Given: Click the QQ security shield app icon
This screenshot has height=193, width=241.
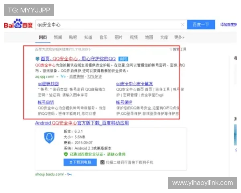Looking at the screenshot, I should (49, 138).
